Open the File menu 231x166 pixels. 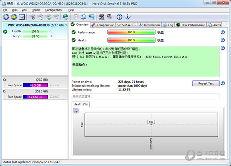[5, 10]
